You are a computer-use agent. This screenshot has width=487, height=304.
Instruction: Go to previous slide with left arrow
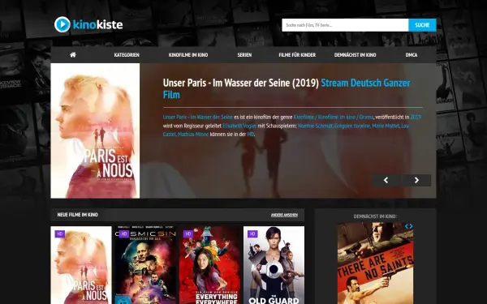pos(386,180)
